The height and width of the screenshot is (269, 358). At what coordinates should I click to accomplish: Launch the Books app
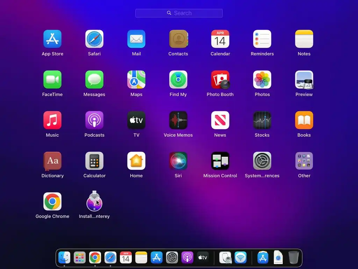304,120
